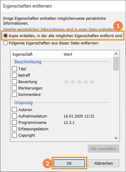Enable the Programmname checkbox

(14, 122)
